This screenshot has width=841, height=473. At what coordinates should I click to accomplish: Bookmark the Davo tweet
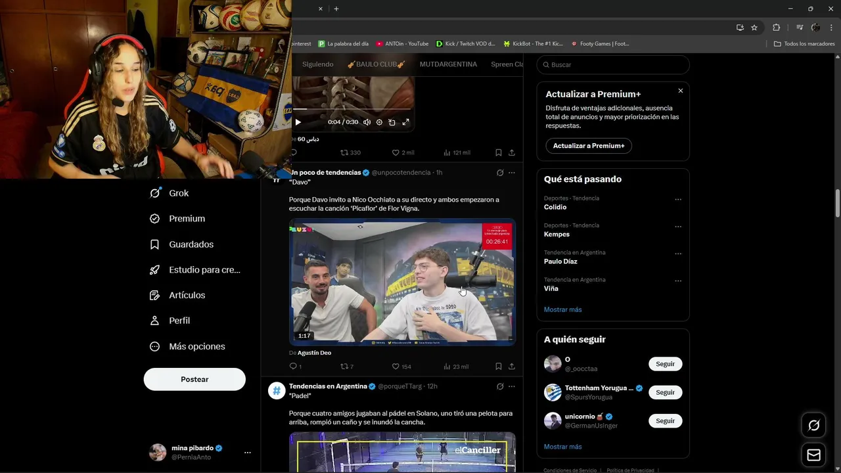click(499, 367)
